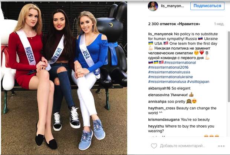Viewport: 230px width, 155px height.
Task: Click the heart like icon
Action: pyautogui.click(x=154, y=146)
